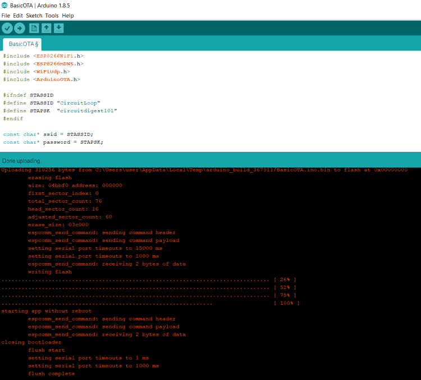This screenshot has width=421, height=380.
Task: Open the File menu
Action: pos(6,16)
